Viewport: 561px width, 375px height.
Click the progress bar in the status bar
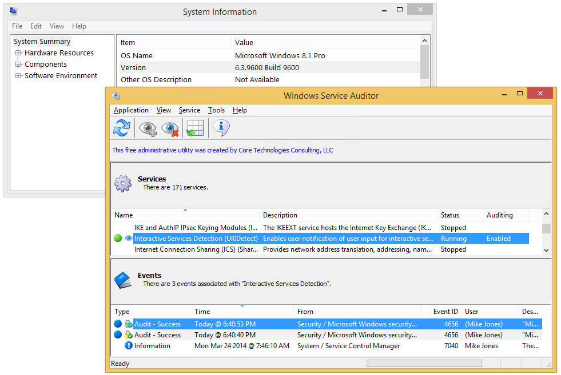point(424,363)
